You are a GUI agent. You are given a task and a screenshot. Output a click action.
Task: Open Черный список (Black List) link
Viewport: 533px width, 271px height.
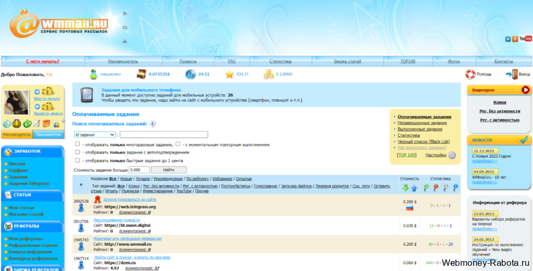coord(424,141)
